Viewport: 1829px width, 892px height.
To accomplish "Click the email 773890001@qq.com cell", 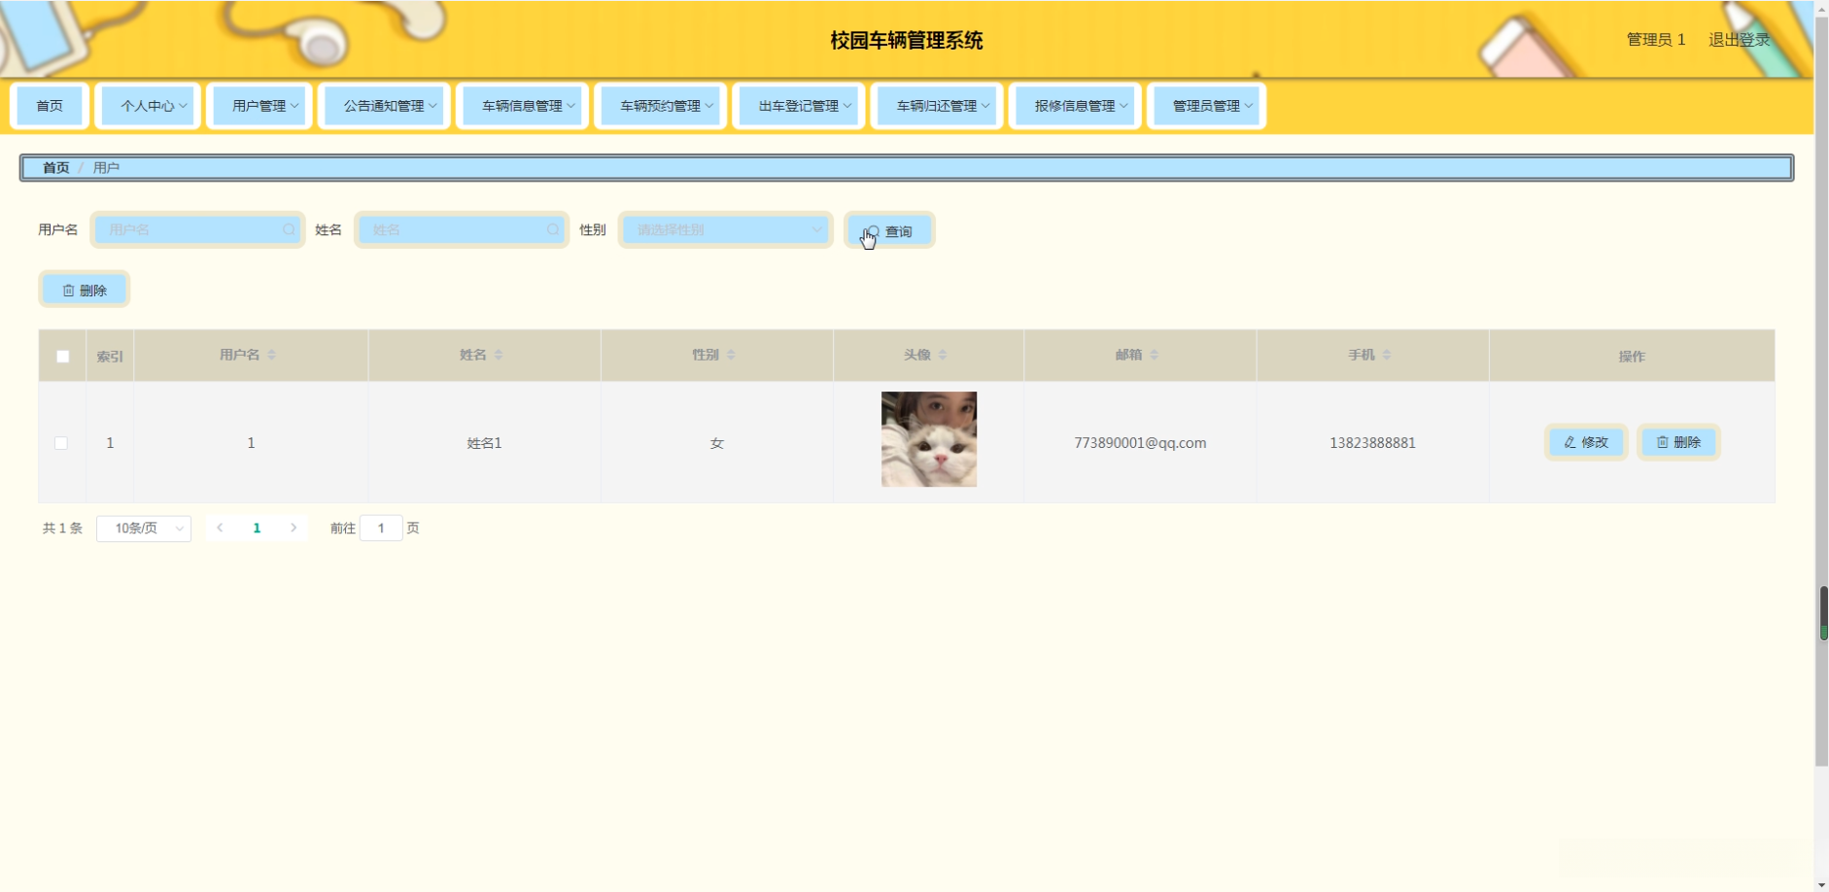I will (1140, 443).
